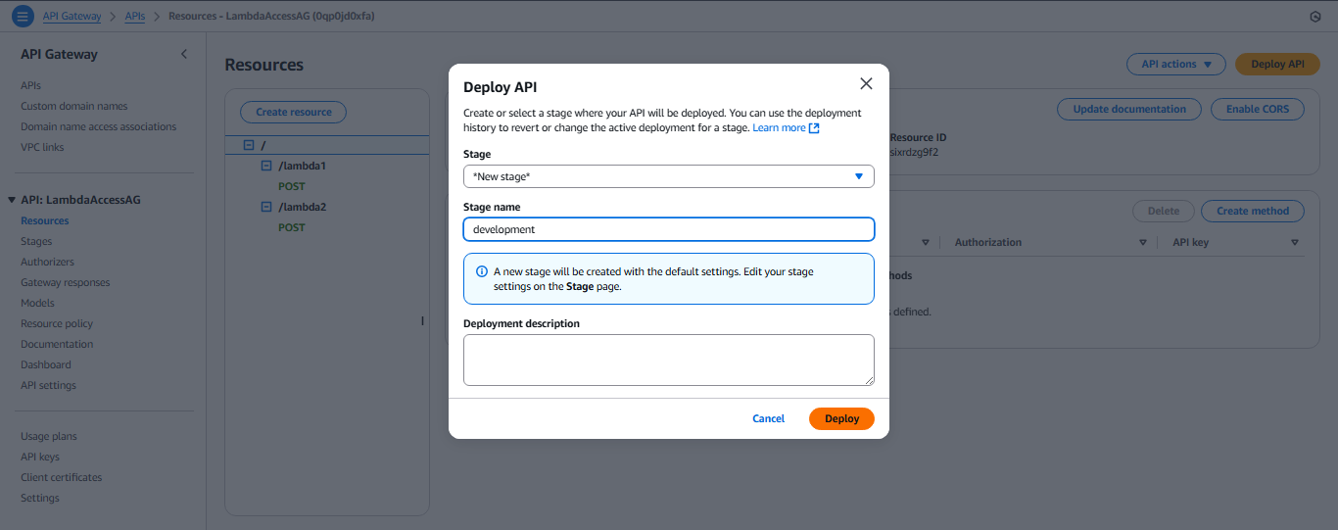Open API settings in sidebar
Image resolution: width=1338 pixels, height=530 pixels.
pyautogui.click(x=48, y=385)
